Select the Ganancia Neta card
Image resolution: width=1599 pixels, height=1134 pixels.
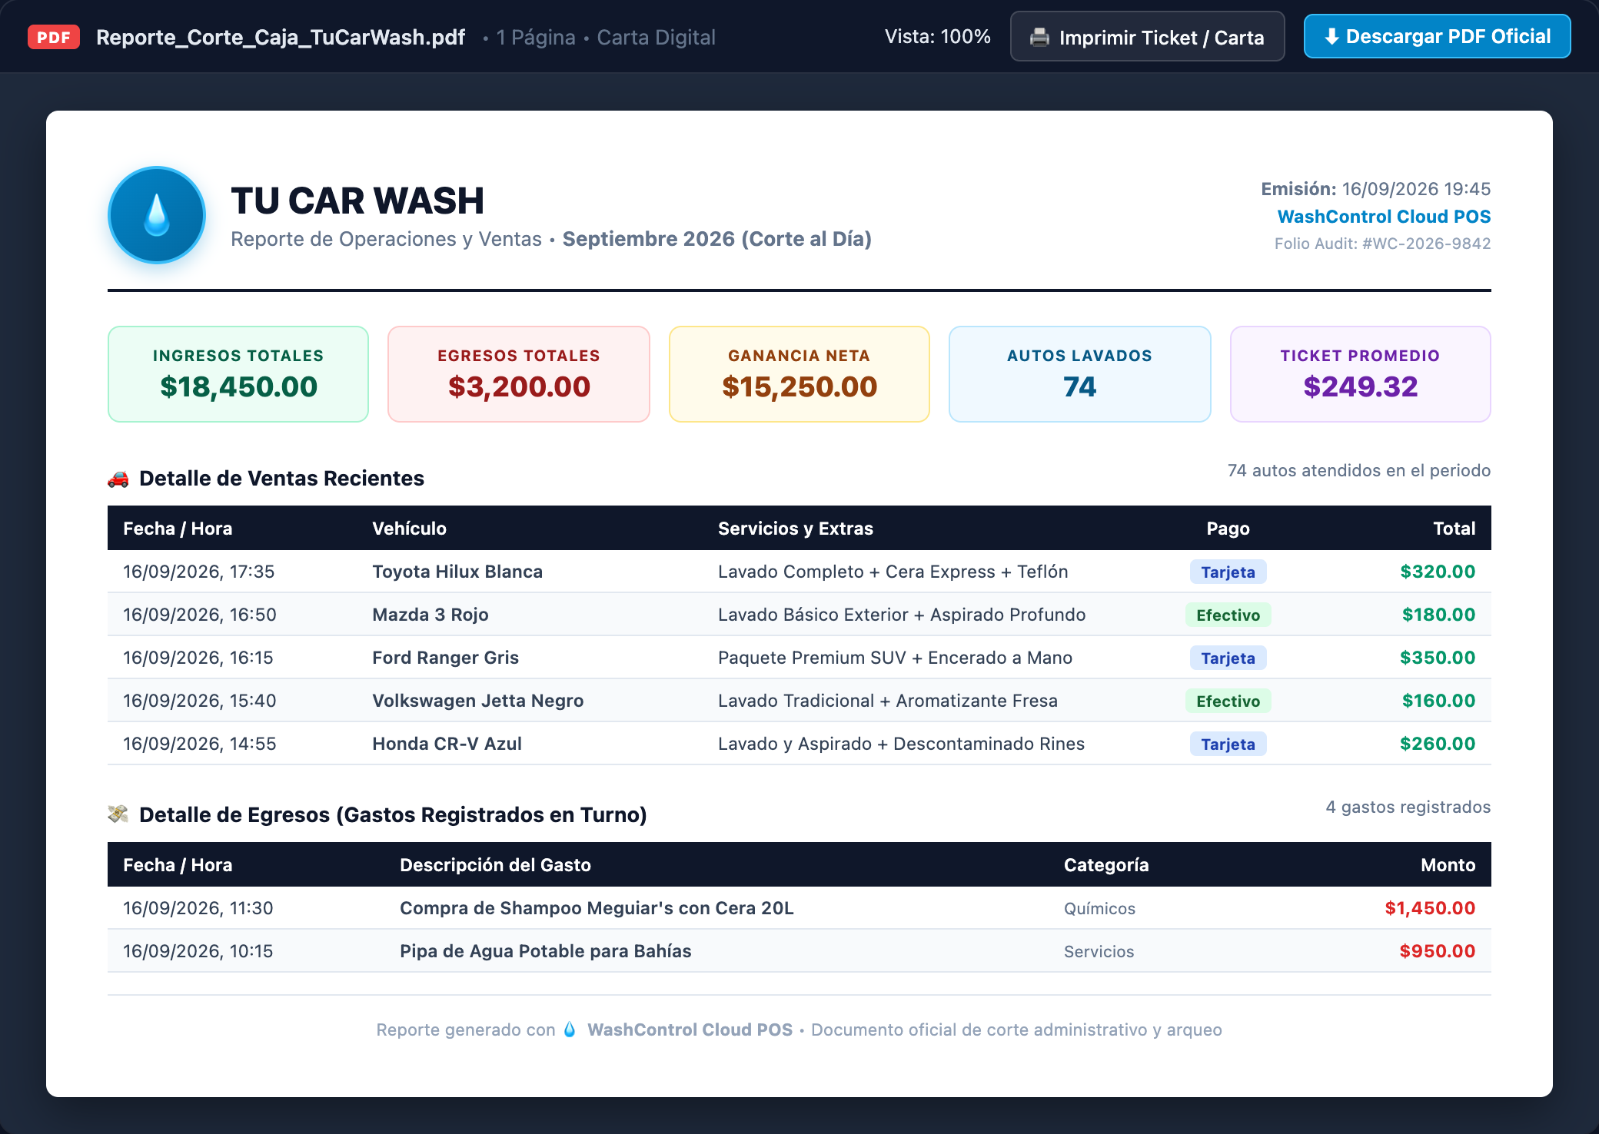(x=799, y=374)
